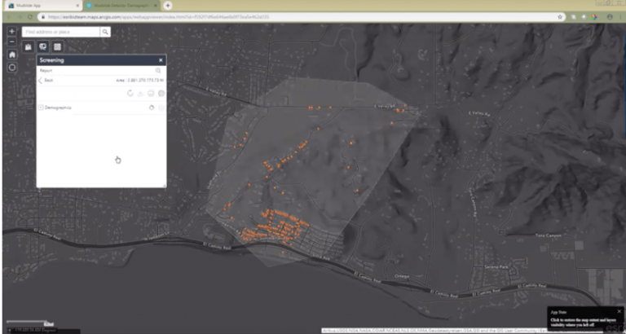This screenshot has height=334, width=626.
Task: Click the search magnifier next to address box
Action: 105,32
